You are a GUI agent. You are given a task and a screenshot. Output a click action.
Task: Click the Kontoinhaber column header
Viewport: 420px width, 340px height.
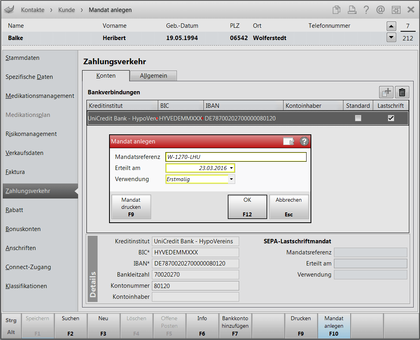coord(313,106)
